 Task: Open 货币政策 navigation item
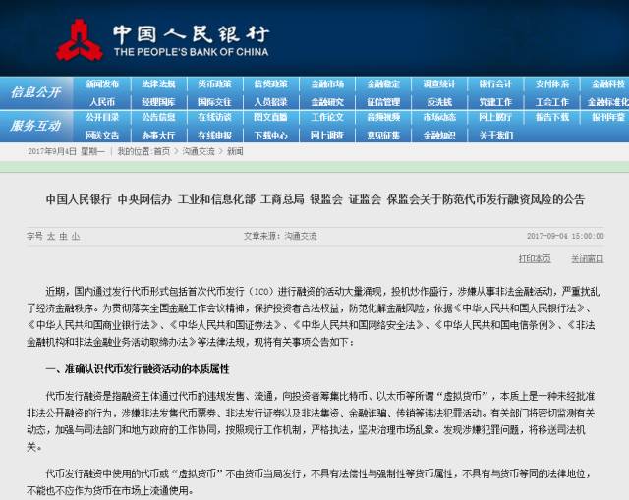[214, 84]
